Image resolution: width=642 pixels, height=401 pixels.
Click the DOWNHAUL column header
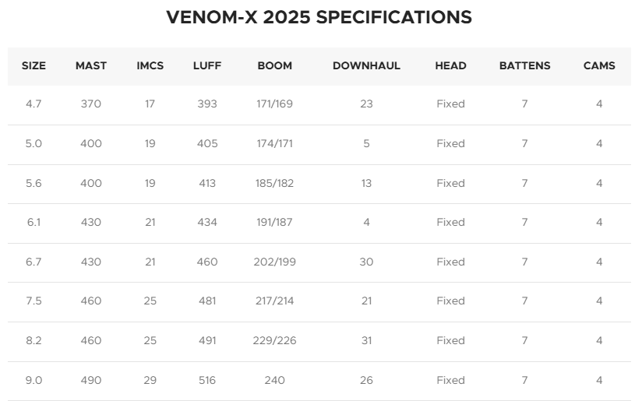[x=366, y=66]
